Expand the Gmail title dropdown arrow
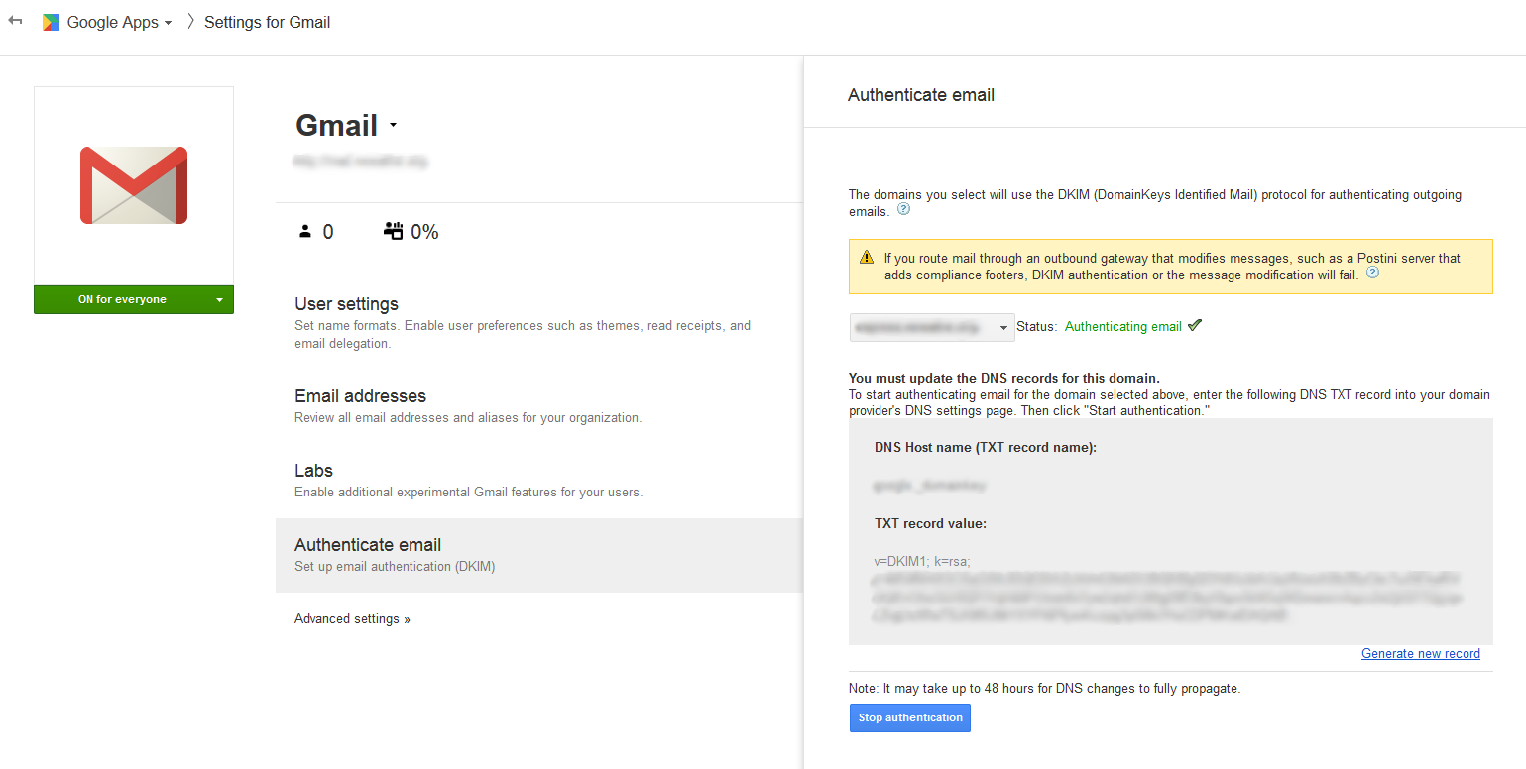The image size is (1526, 769). point(393,126)
